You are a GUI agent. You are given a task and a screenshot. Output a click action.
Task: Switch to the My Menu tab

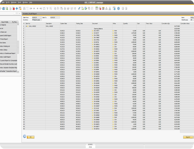(14, 22)
